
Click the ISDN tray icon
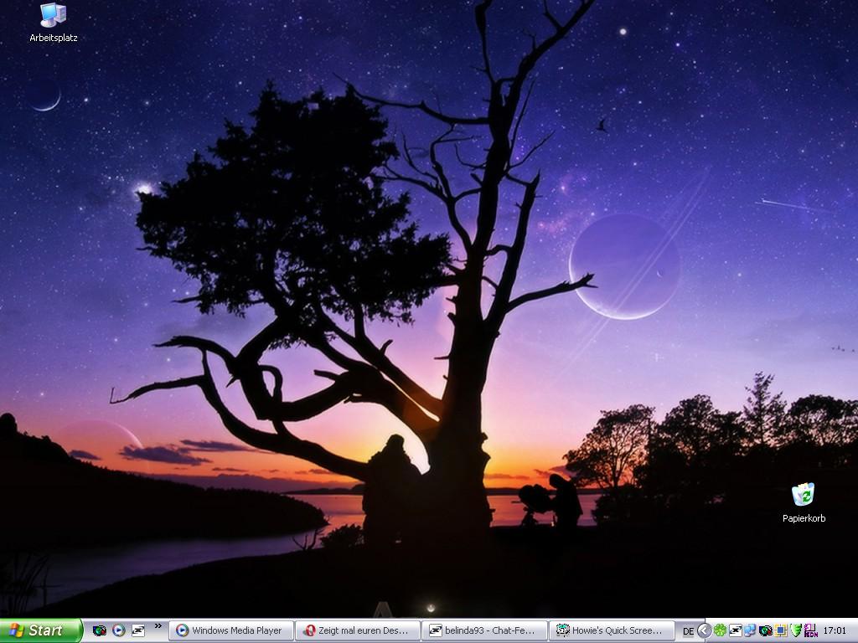click(x=811, y=630)
